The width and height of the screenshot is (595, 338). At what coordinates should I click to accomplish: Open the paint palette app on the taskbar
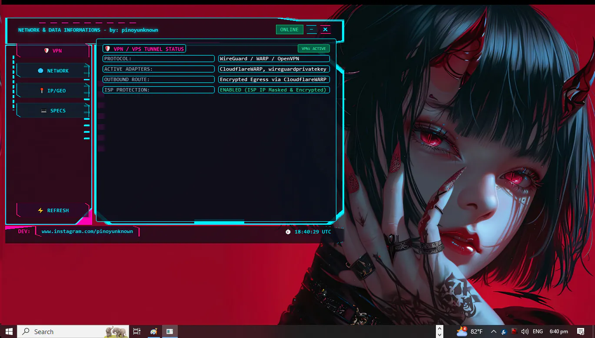(153, 331)
